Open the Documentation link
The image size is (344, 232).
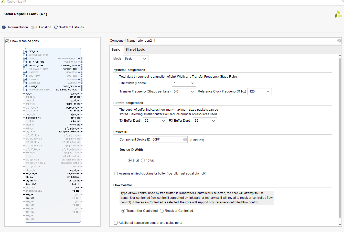pyautogui.click(x=15, y=27)
